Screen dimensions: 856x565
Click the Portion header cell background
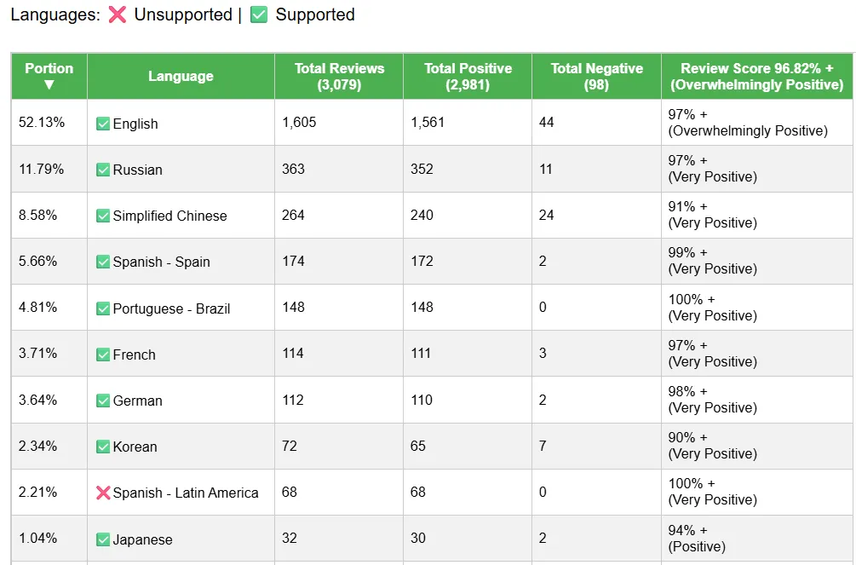pyautogui.click(x=49, y=77)
